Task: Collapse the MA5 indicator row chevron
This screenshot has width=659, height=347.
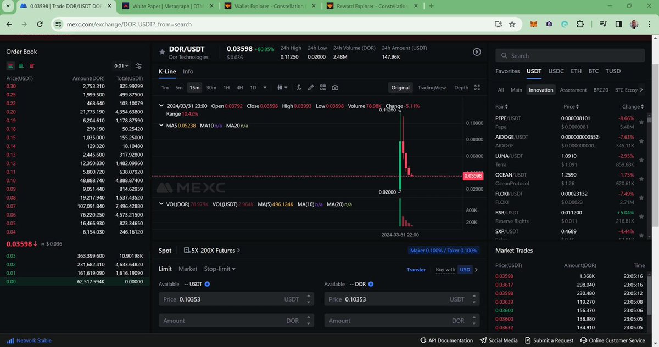Action: (161, 126)
